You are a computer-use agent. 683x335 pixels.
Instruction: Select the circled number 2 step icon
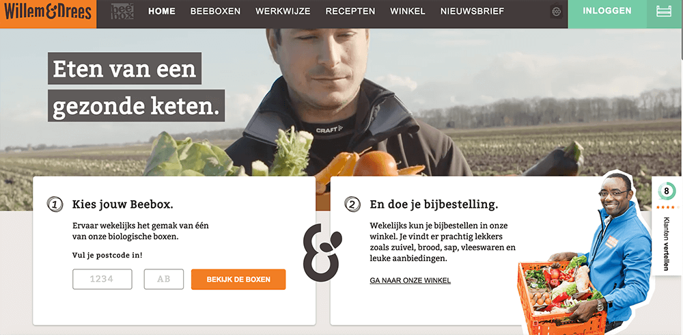[352, 204]
